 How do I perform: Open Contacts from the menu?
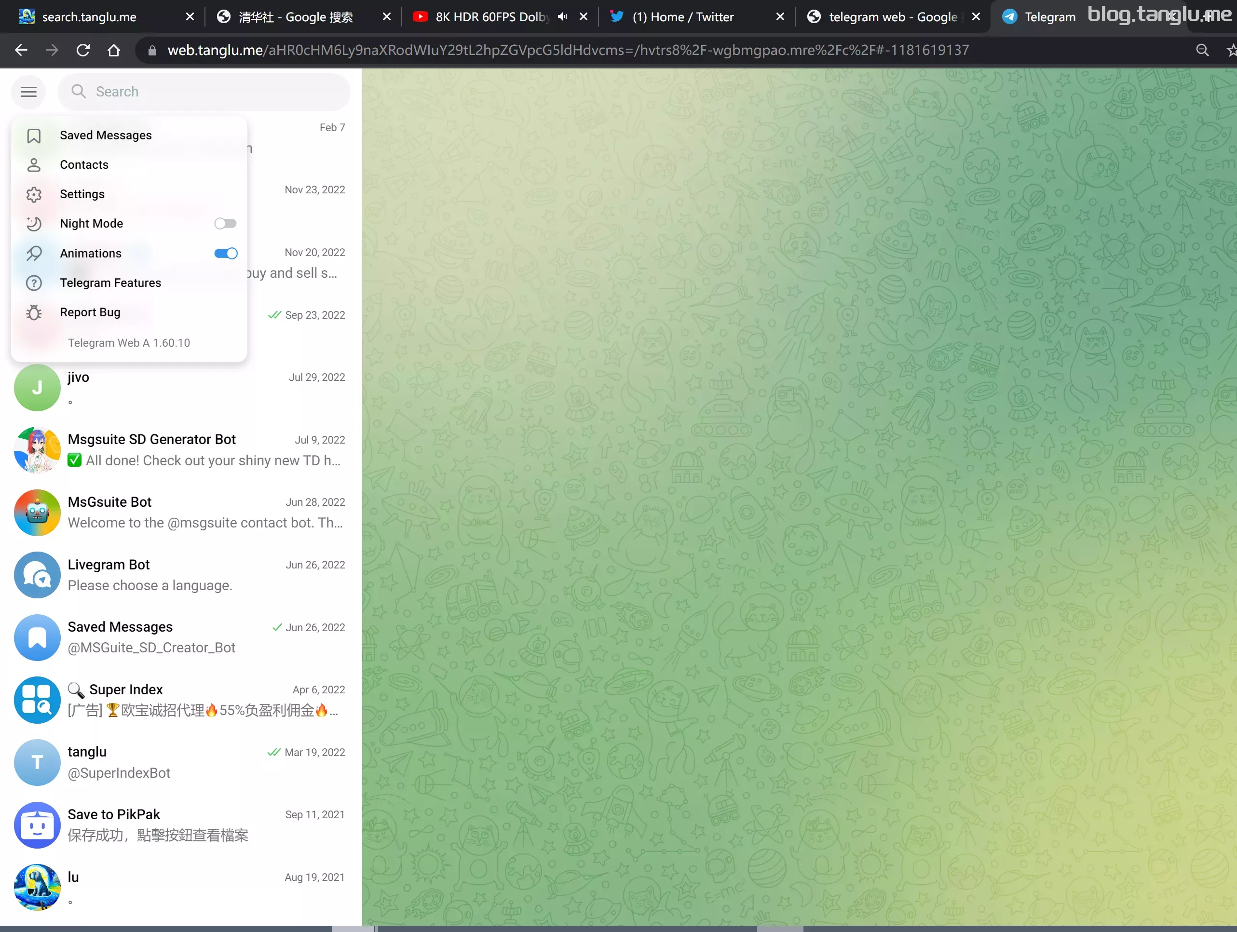click(84, 164)
